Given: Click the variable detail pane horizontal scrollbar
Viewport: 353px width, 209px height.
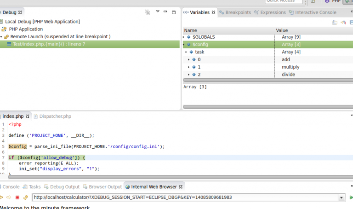Looking at the screenshot, I should tap(268, 107).
